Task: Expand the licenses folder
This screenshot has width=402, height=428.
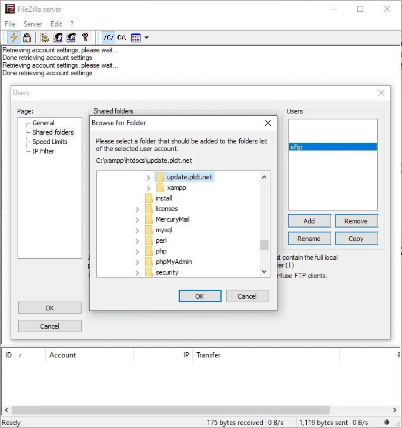Action: (x=138, y=209)
